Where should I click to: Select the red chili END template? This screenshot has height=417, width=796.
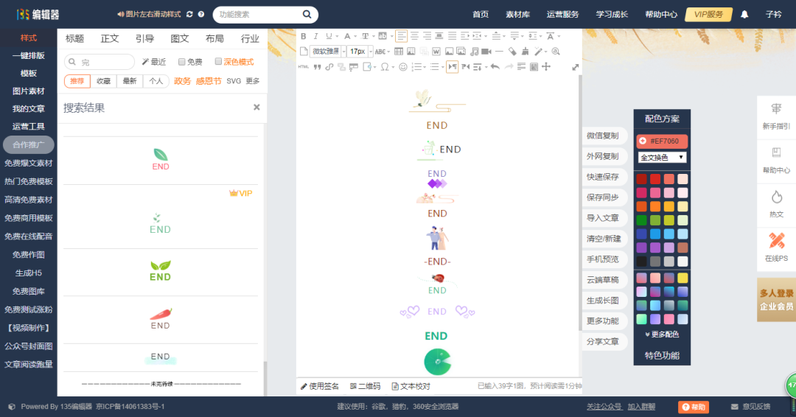(x=161, y=319)
